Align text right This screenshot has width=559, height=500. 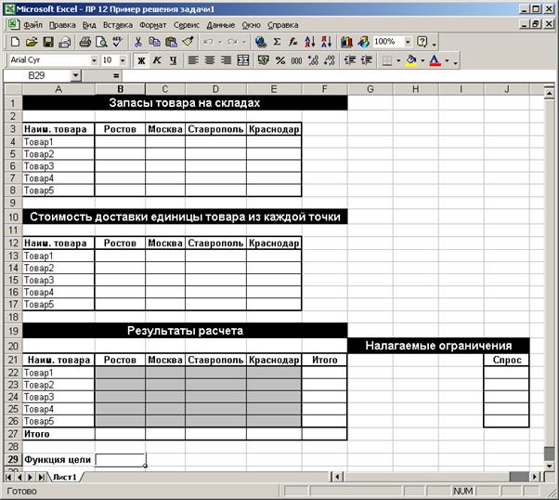click(x=226, y=60)
